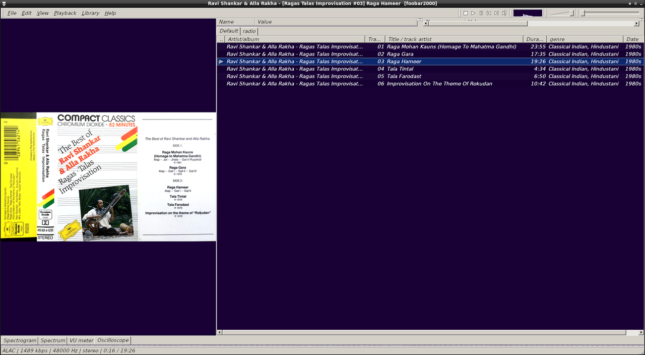
Task: Open the VU meter tab
Action: pos(82,340)
